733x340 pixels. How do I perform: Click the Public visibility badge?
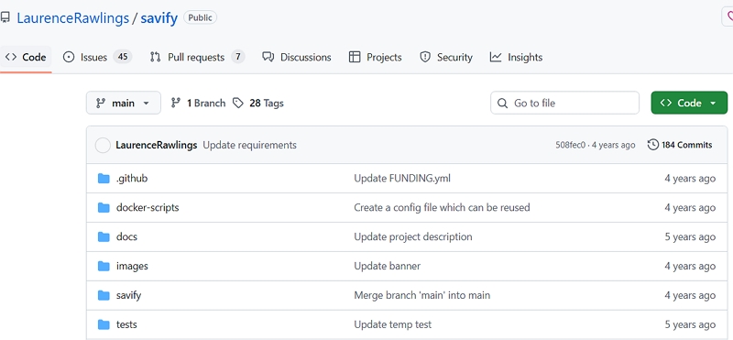coord(200,17)
